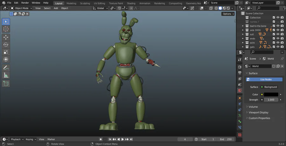Screen dimensions: 286x146
Task: Click the current frame field showing 4
Action: coord(185,139)
